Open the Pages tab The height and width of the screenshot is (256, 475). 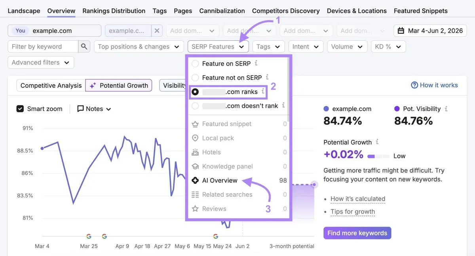coord(183,11)
